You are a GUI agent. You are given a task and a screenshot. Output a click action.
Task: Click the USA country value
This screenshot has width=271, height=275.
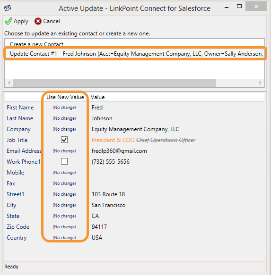97,238
